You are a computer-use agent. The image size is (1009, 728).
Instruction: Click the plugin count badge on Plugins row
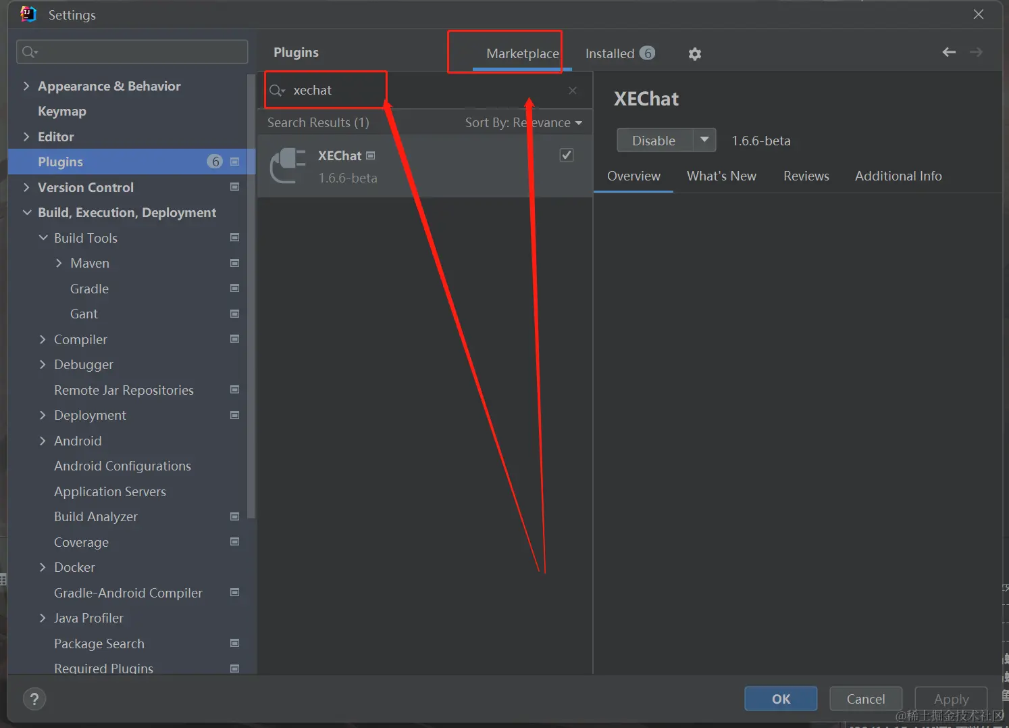click(x=215, y=162)
